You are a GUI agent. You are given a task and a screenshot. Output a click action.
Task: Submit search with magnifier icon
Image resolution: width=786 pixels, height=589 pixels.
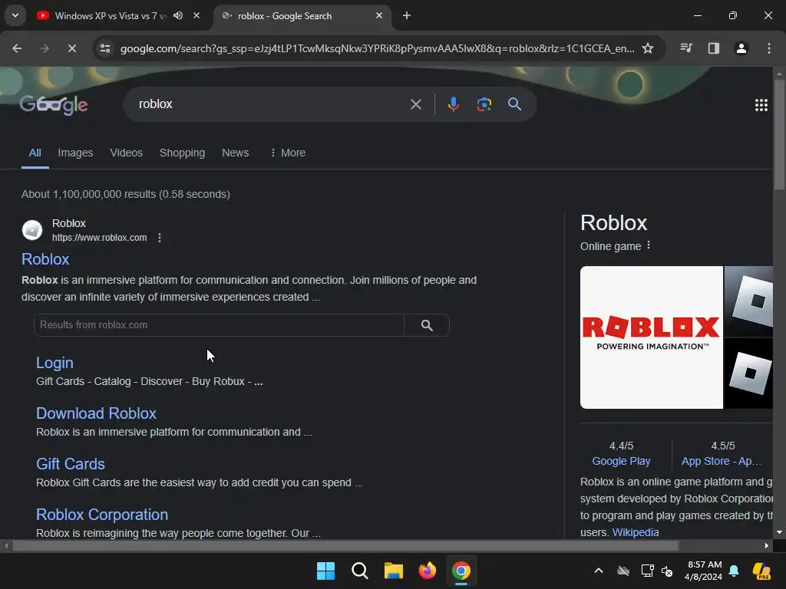tap(514, 104)
